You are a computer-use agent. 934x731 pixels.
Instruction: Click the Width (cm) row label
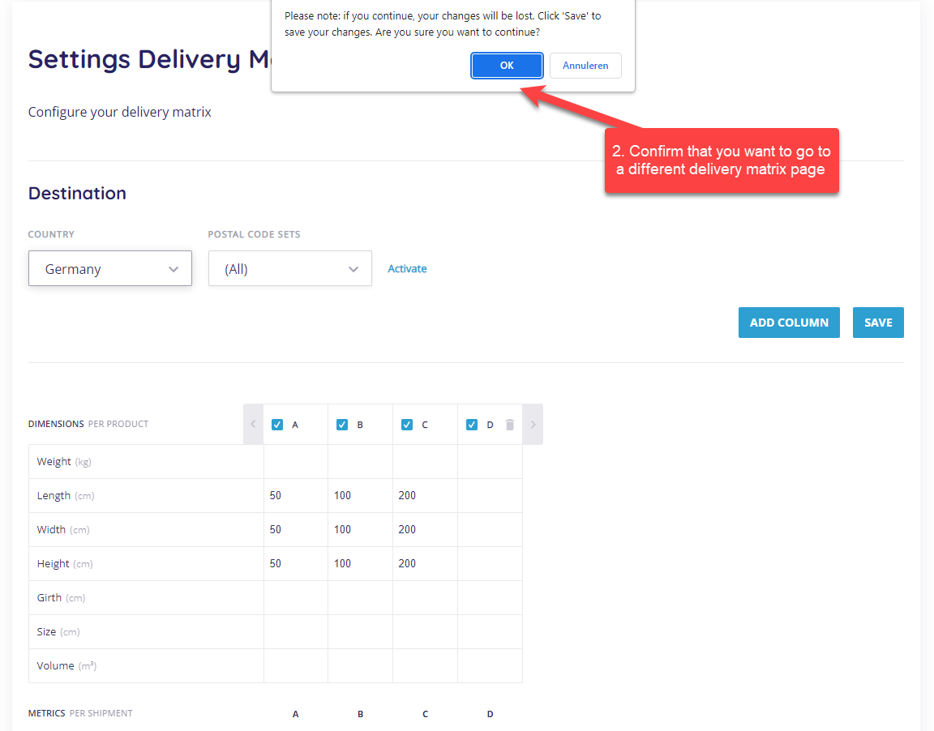(63, 529)
